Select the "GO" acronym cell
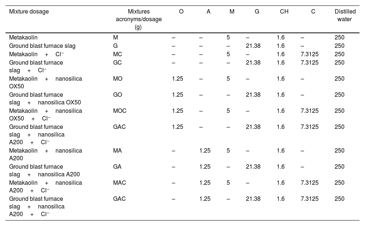 tap(118, 95)
